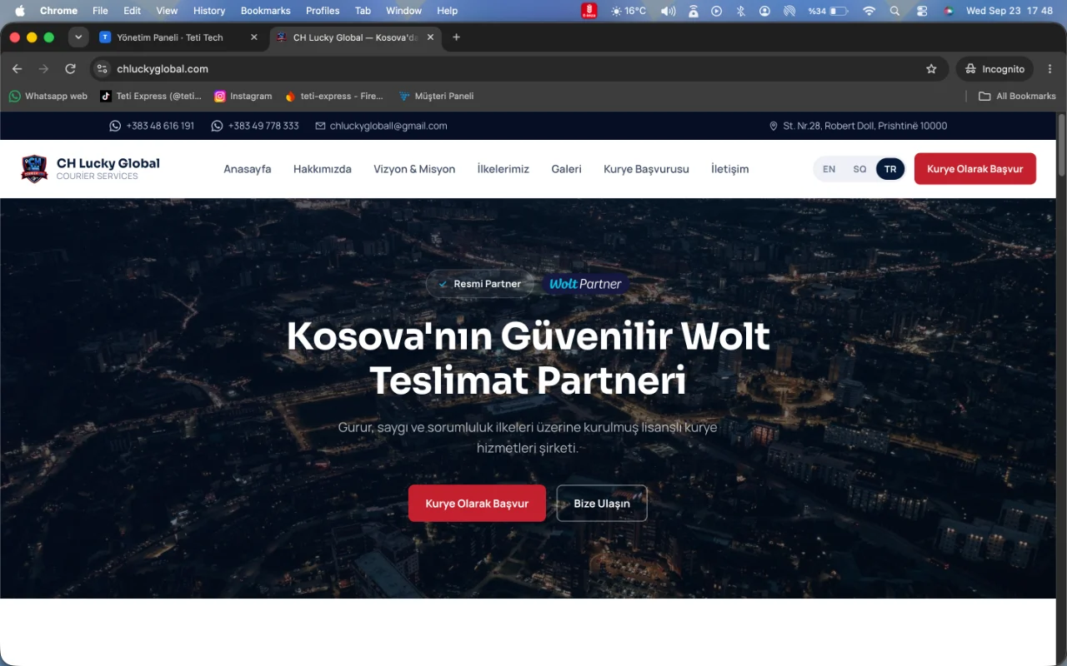Open the Galeri nav link

pyautogui.click(x=567, y=169)
